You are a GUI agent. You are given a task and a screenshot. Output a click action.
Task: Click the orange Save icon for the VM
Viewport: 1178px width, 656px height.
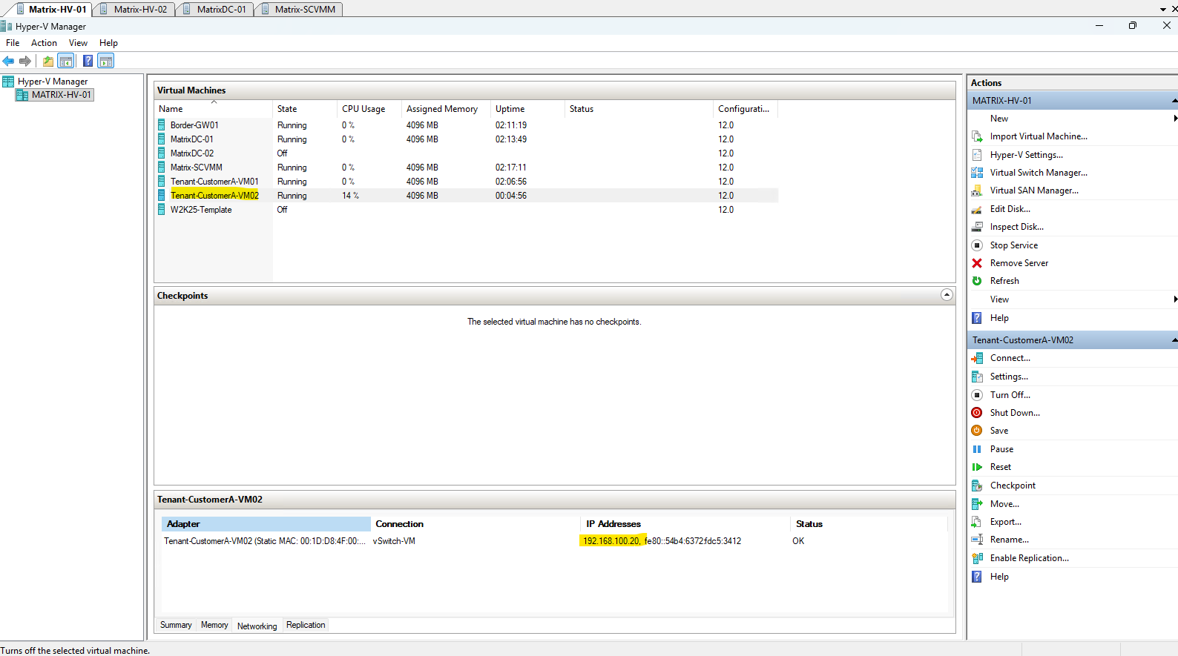pyautogui.click(x=977, y=431)
